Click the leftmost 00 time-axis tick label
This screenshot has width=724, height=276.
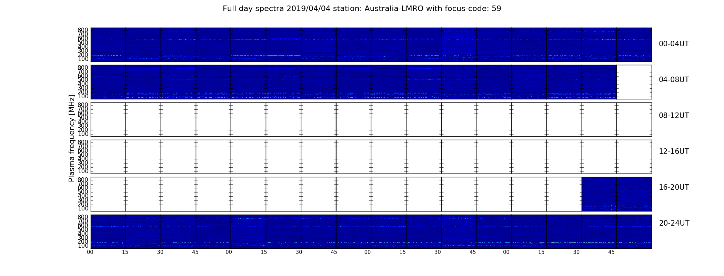90,252
